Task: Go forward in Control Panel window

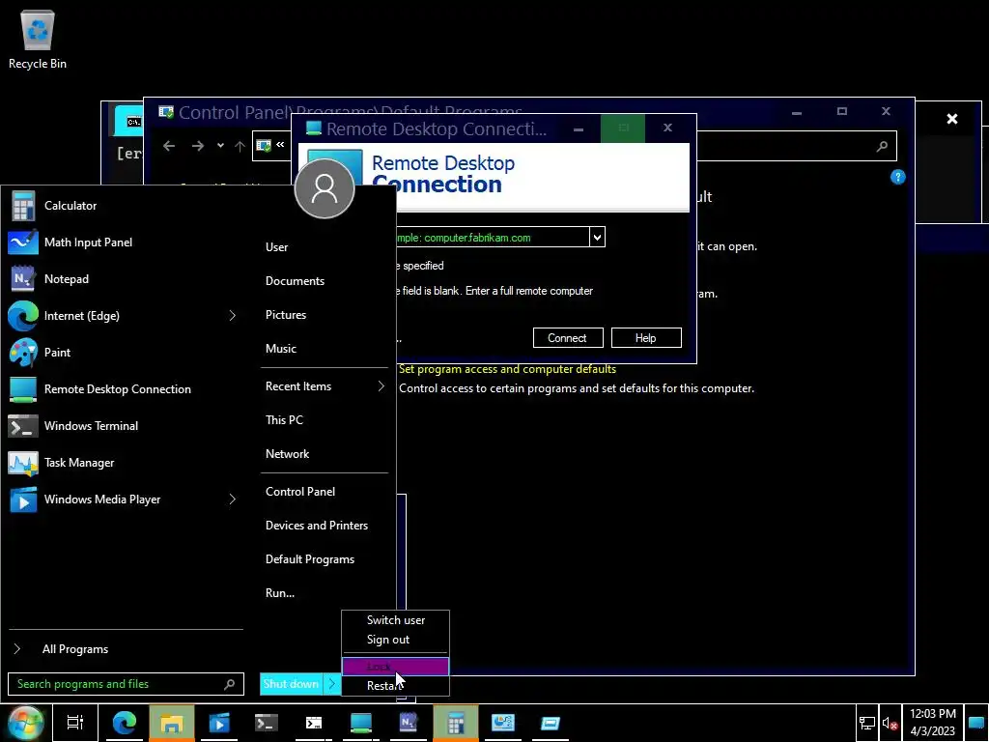Action: 197,147
